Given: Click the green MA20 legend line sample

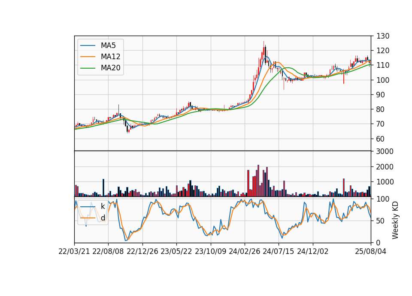Looking at the screenshot, I should [88, 68].
